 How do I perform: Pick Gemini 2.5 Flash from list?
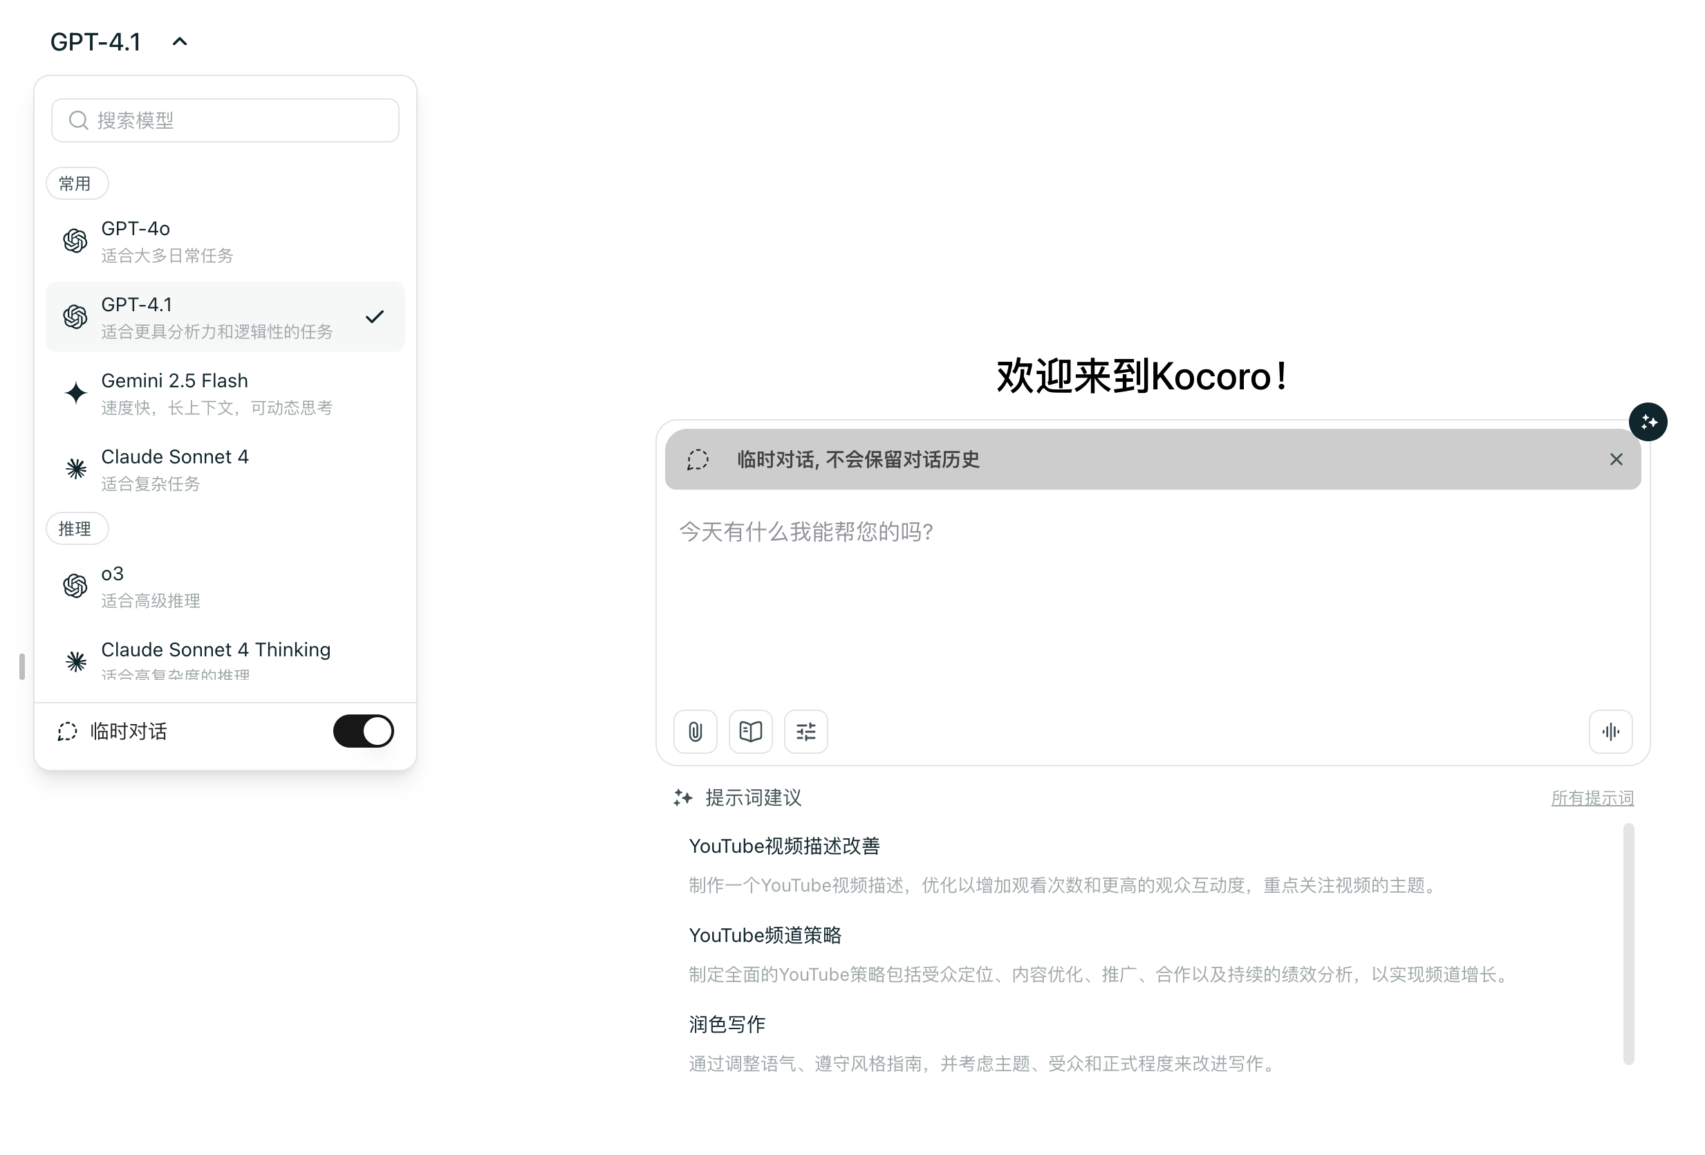point(225,394)
